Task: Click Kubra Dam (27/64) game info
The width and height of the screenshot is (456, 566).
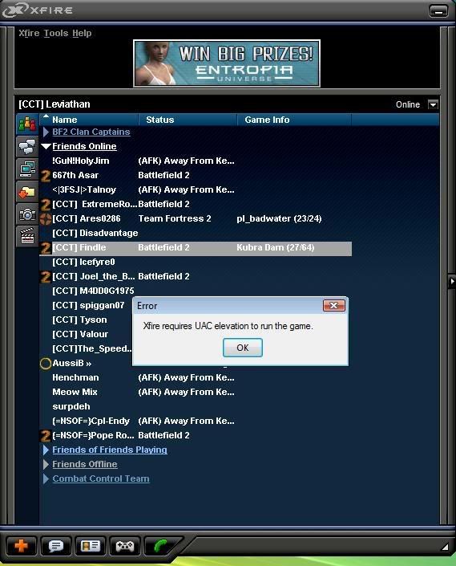Action: pyautogui.click(x=276, y=247)
